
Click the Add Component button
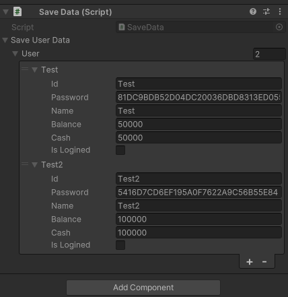143,288
